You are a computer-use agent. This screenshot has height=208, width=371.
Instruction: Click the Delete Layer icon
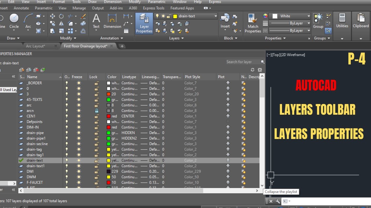tap(36, 70)
